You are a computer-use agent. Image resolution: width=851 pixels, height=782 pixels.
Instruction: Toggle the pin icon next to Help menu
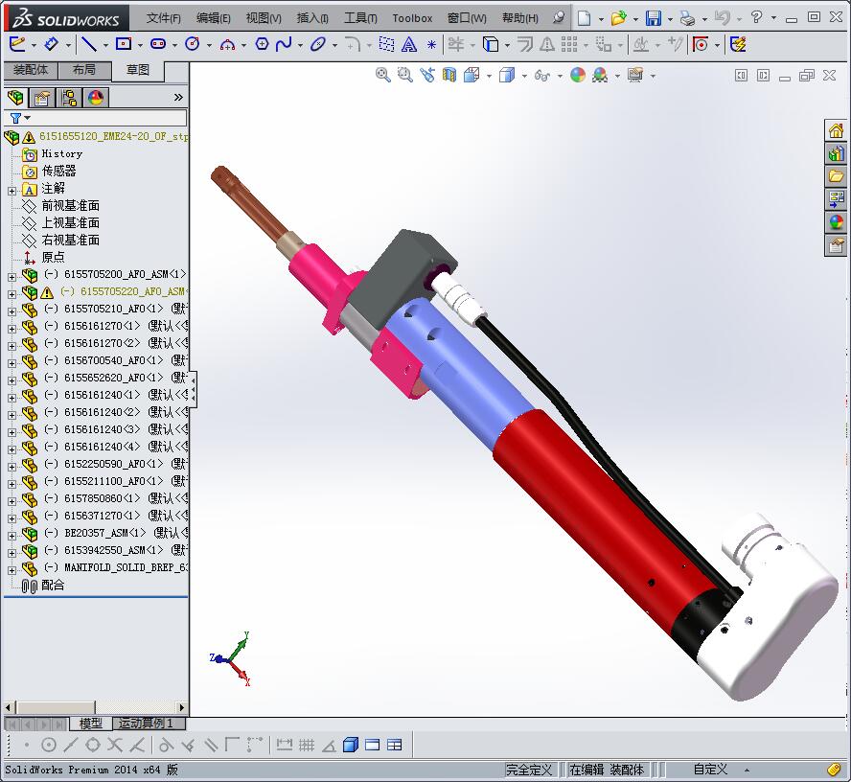pos(559,18)
